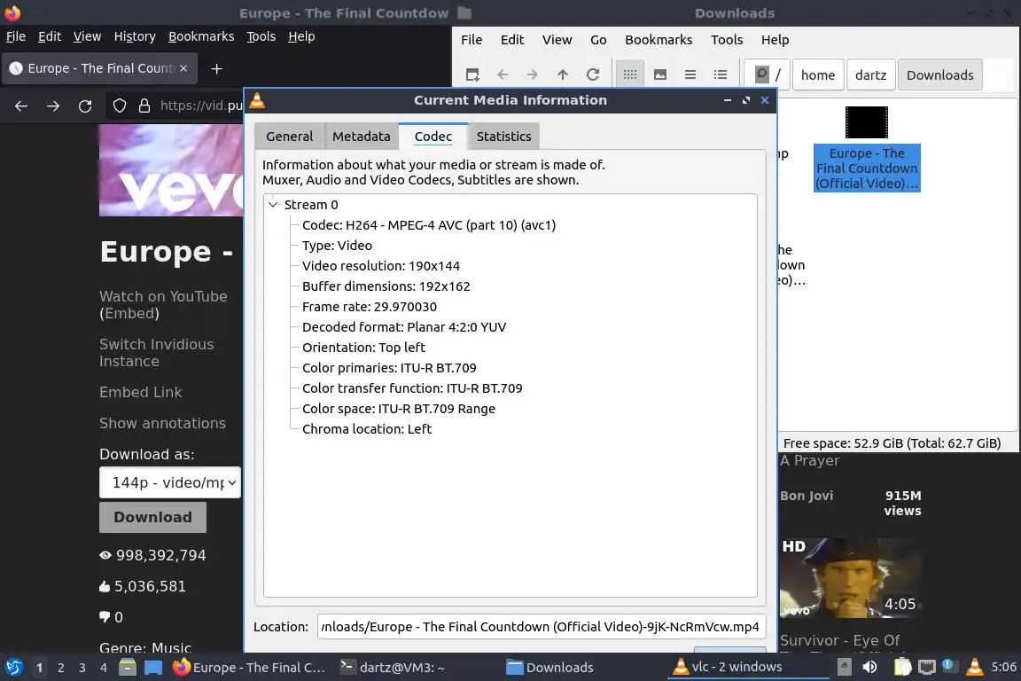Viewport: 1021px width, 681px height.
Task: Select the Chroma location: Left row
Action: point(367,429)
